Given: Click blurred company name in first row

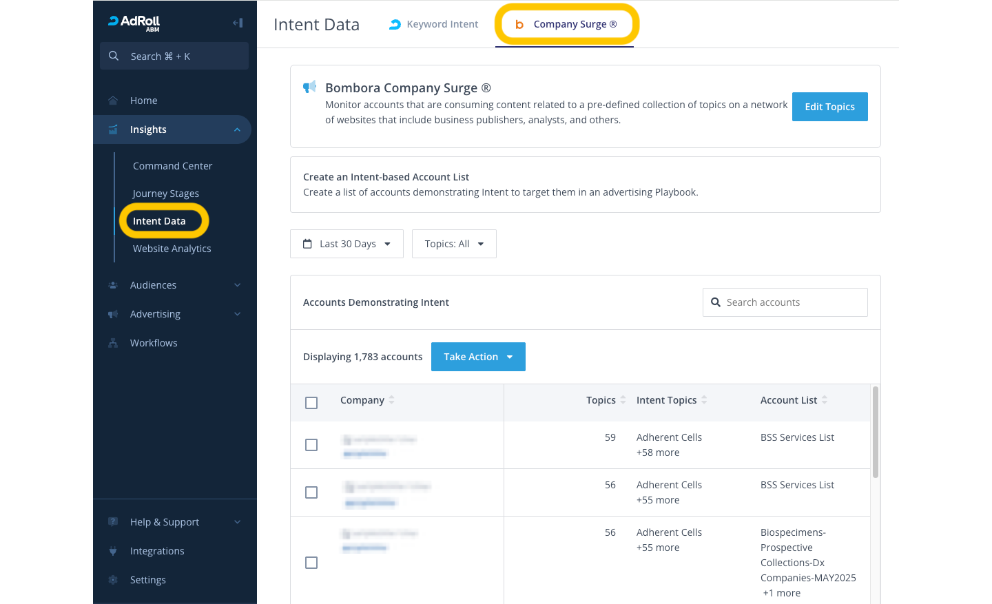Looking at the screenshot, I should [x=380, y=439].
